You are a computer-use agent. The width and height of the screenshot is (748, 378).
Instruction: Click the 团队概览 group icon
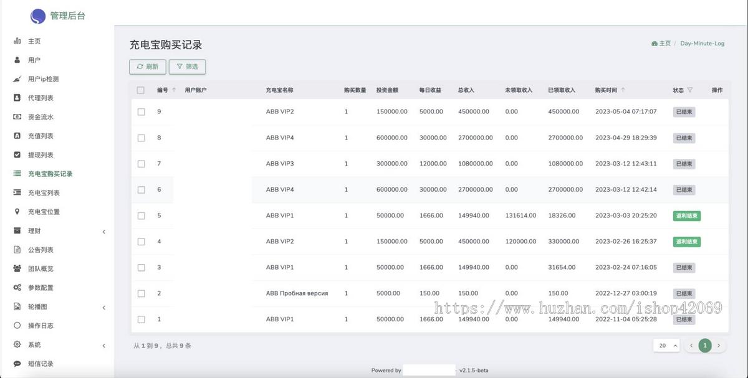[17, 269]
